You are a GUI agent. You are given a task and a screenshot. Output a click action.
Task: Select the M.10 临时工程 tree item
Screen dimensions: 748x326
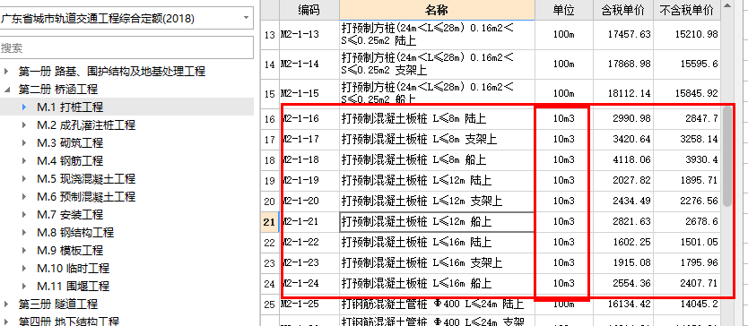pyautogui.click(x=73, y=269)
